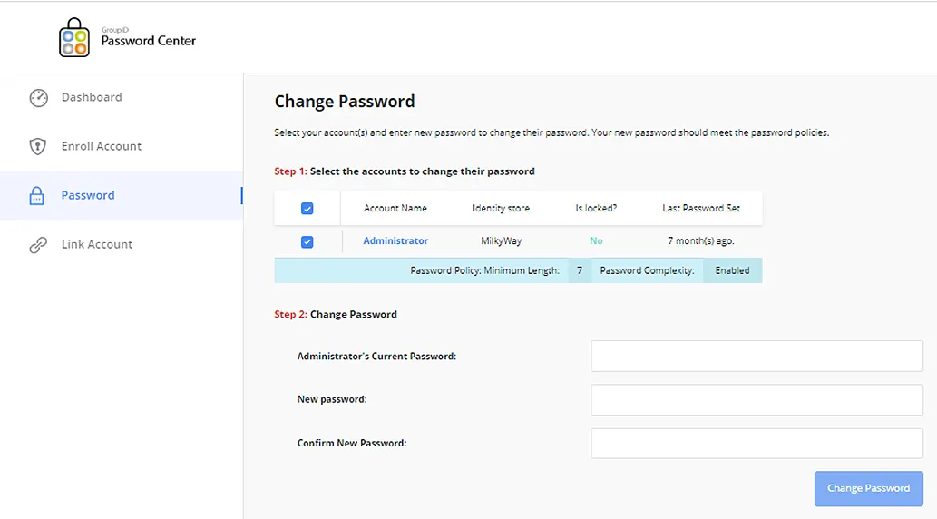
Task: Click the MilkyWay identity store cell
Action: click(501, 241)
